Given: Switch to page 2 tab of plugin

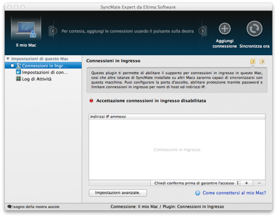Looking at the screenshot, I should click(x=262, y=61).
